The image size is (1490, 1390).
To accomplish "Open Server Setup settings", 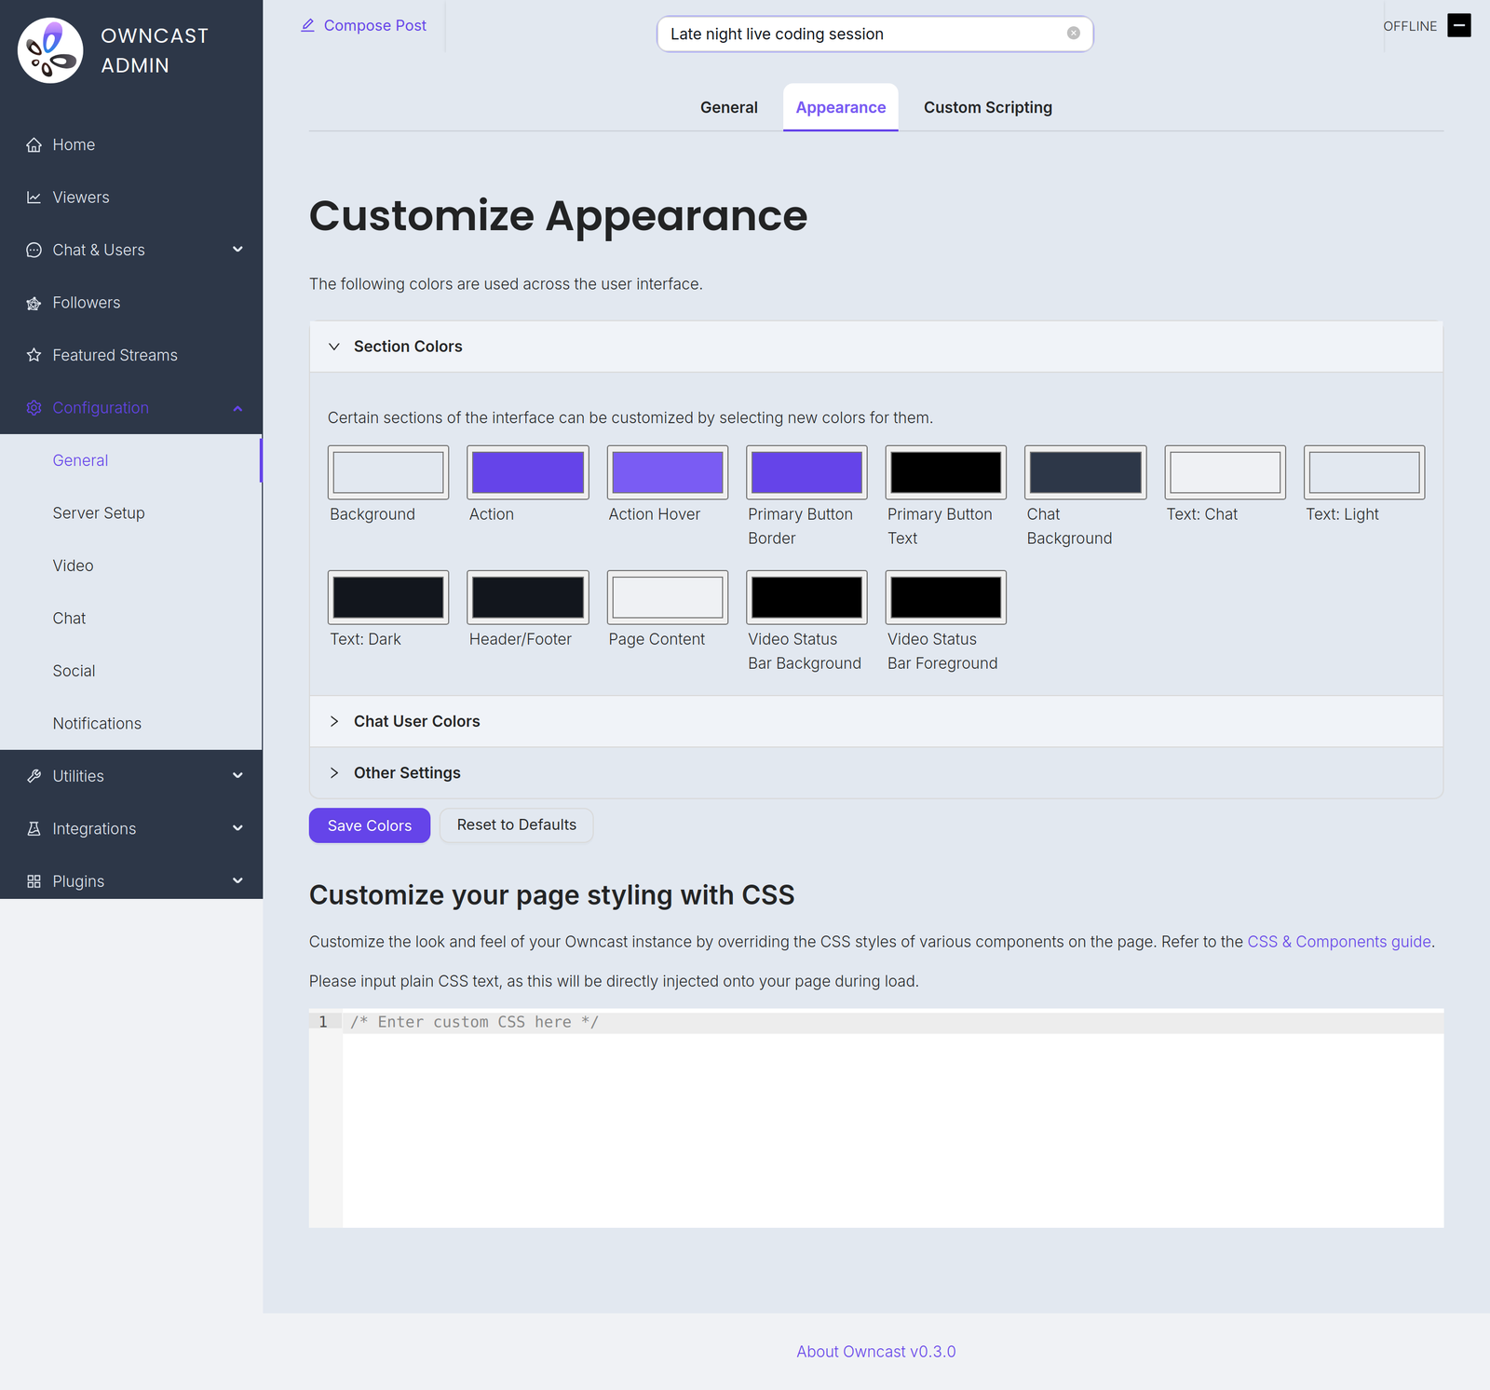I will click(x=130, y=513).
